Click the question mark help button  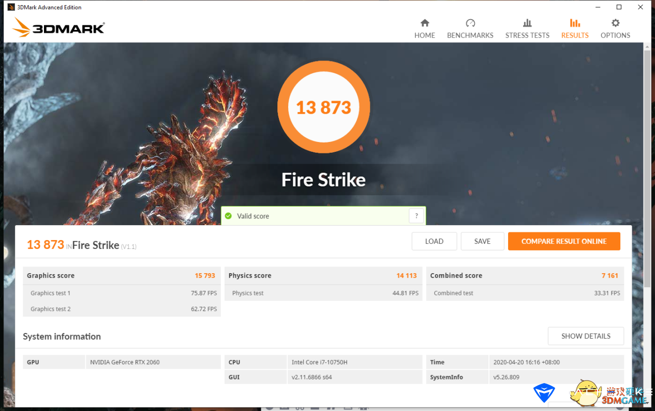click(x=416, y=216)
